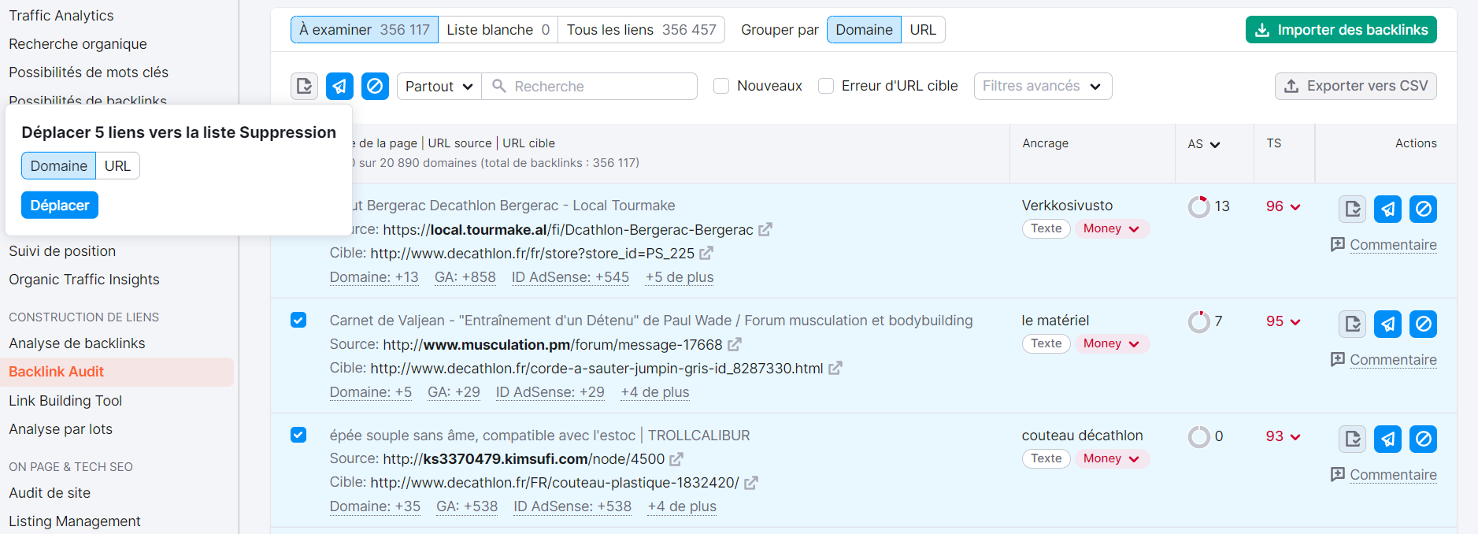Click the Recherche search field
The height and width of the screenshot is (534, 1478).
point(590,86)
